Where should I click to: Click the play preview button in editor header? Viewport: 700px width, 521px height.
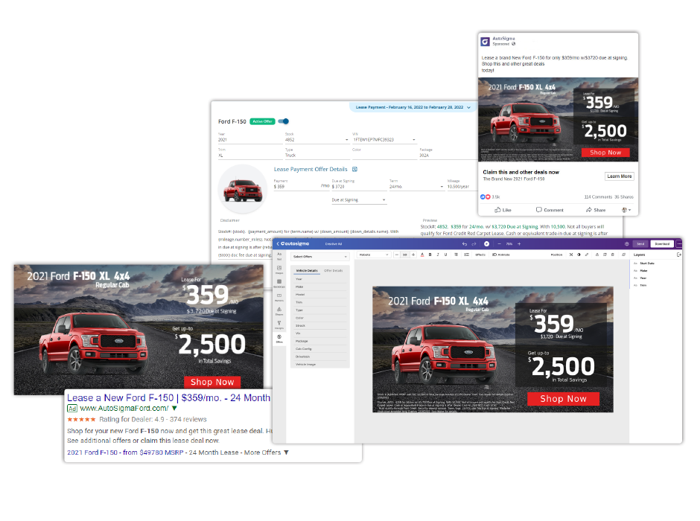coord(486,244)
